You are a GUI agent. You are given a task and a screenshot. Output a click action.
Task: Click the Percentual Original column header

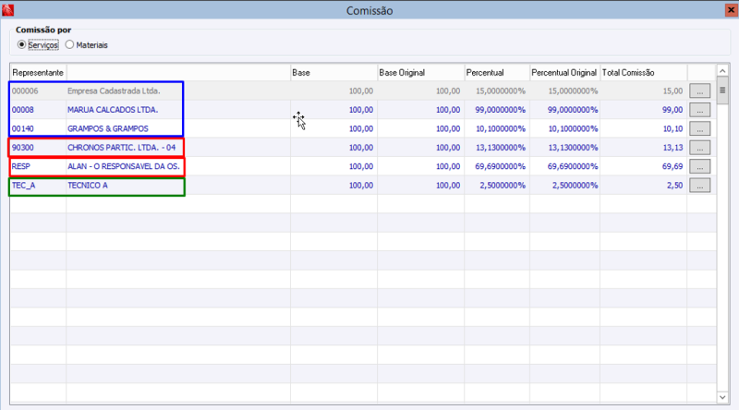click(x=564, y=73)
